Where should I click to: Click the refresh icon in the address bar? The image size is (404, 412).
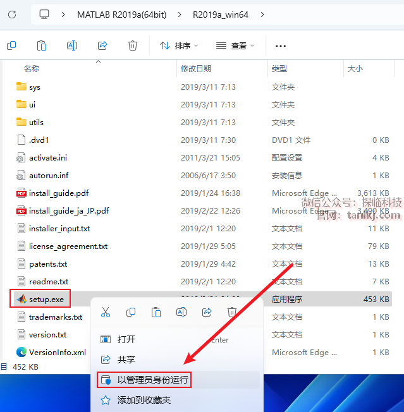click(12, 14)
